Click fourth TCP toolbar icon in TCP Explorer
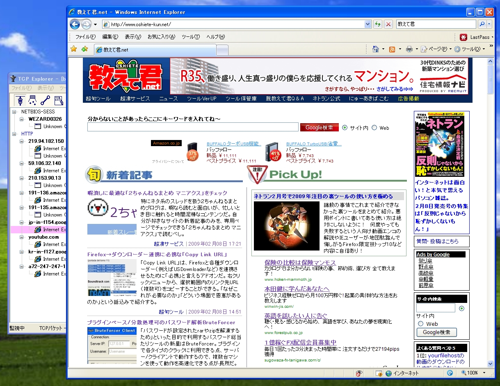 coord(59,100)
